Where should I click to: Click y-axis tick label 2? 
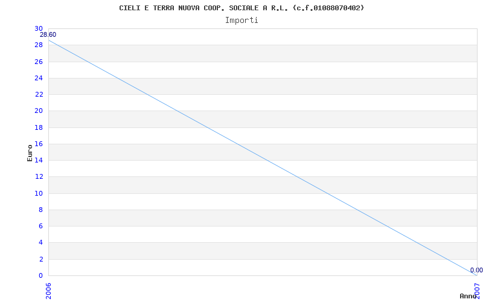coord(40,259)
